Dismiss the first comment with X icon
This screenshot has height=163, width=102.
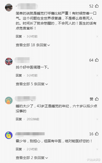point(97,36)
